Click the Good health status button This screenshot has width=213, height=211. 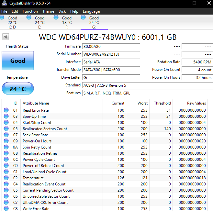click(x=18, y=61)
